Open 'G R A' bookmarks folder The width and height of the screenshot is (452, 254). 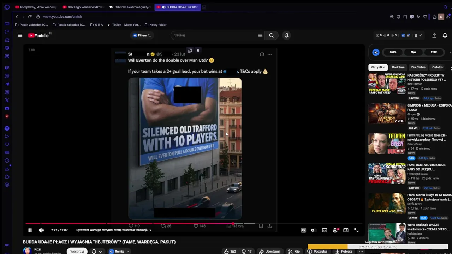tap(96, 25)
